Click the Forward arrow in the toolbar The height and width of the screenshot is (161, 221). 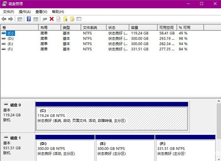click(11, 19)
